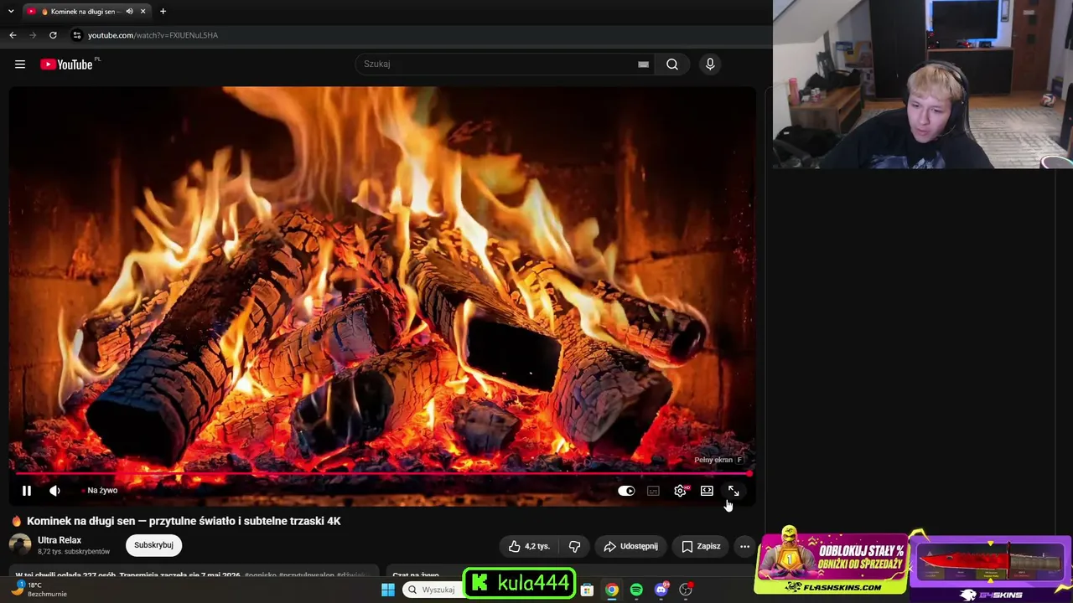View site information icon in address bar
Viewport: 1073px width, 603px height.
[x=76, y=35]
